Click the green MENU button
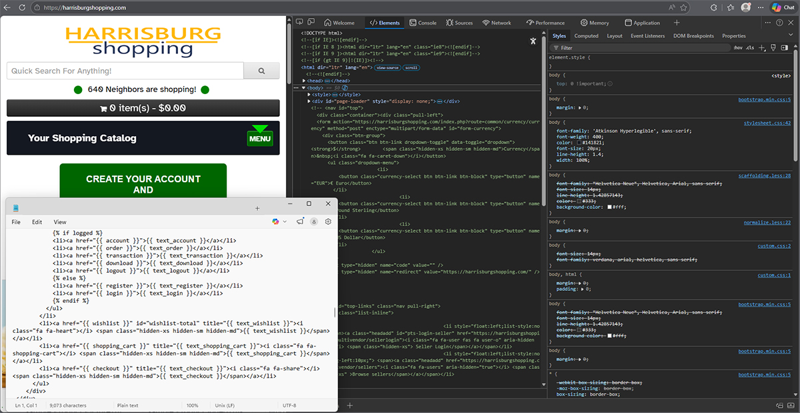800x413 pixels. pyautogui.click(x=260, y=138)
